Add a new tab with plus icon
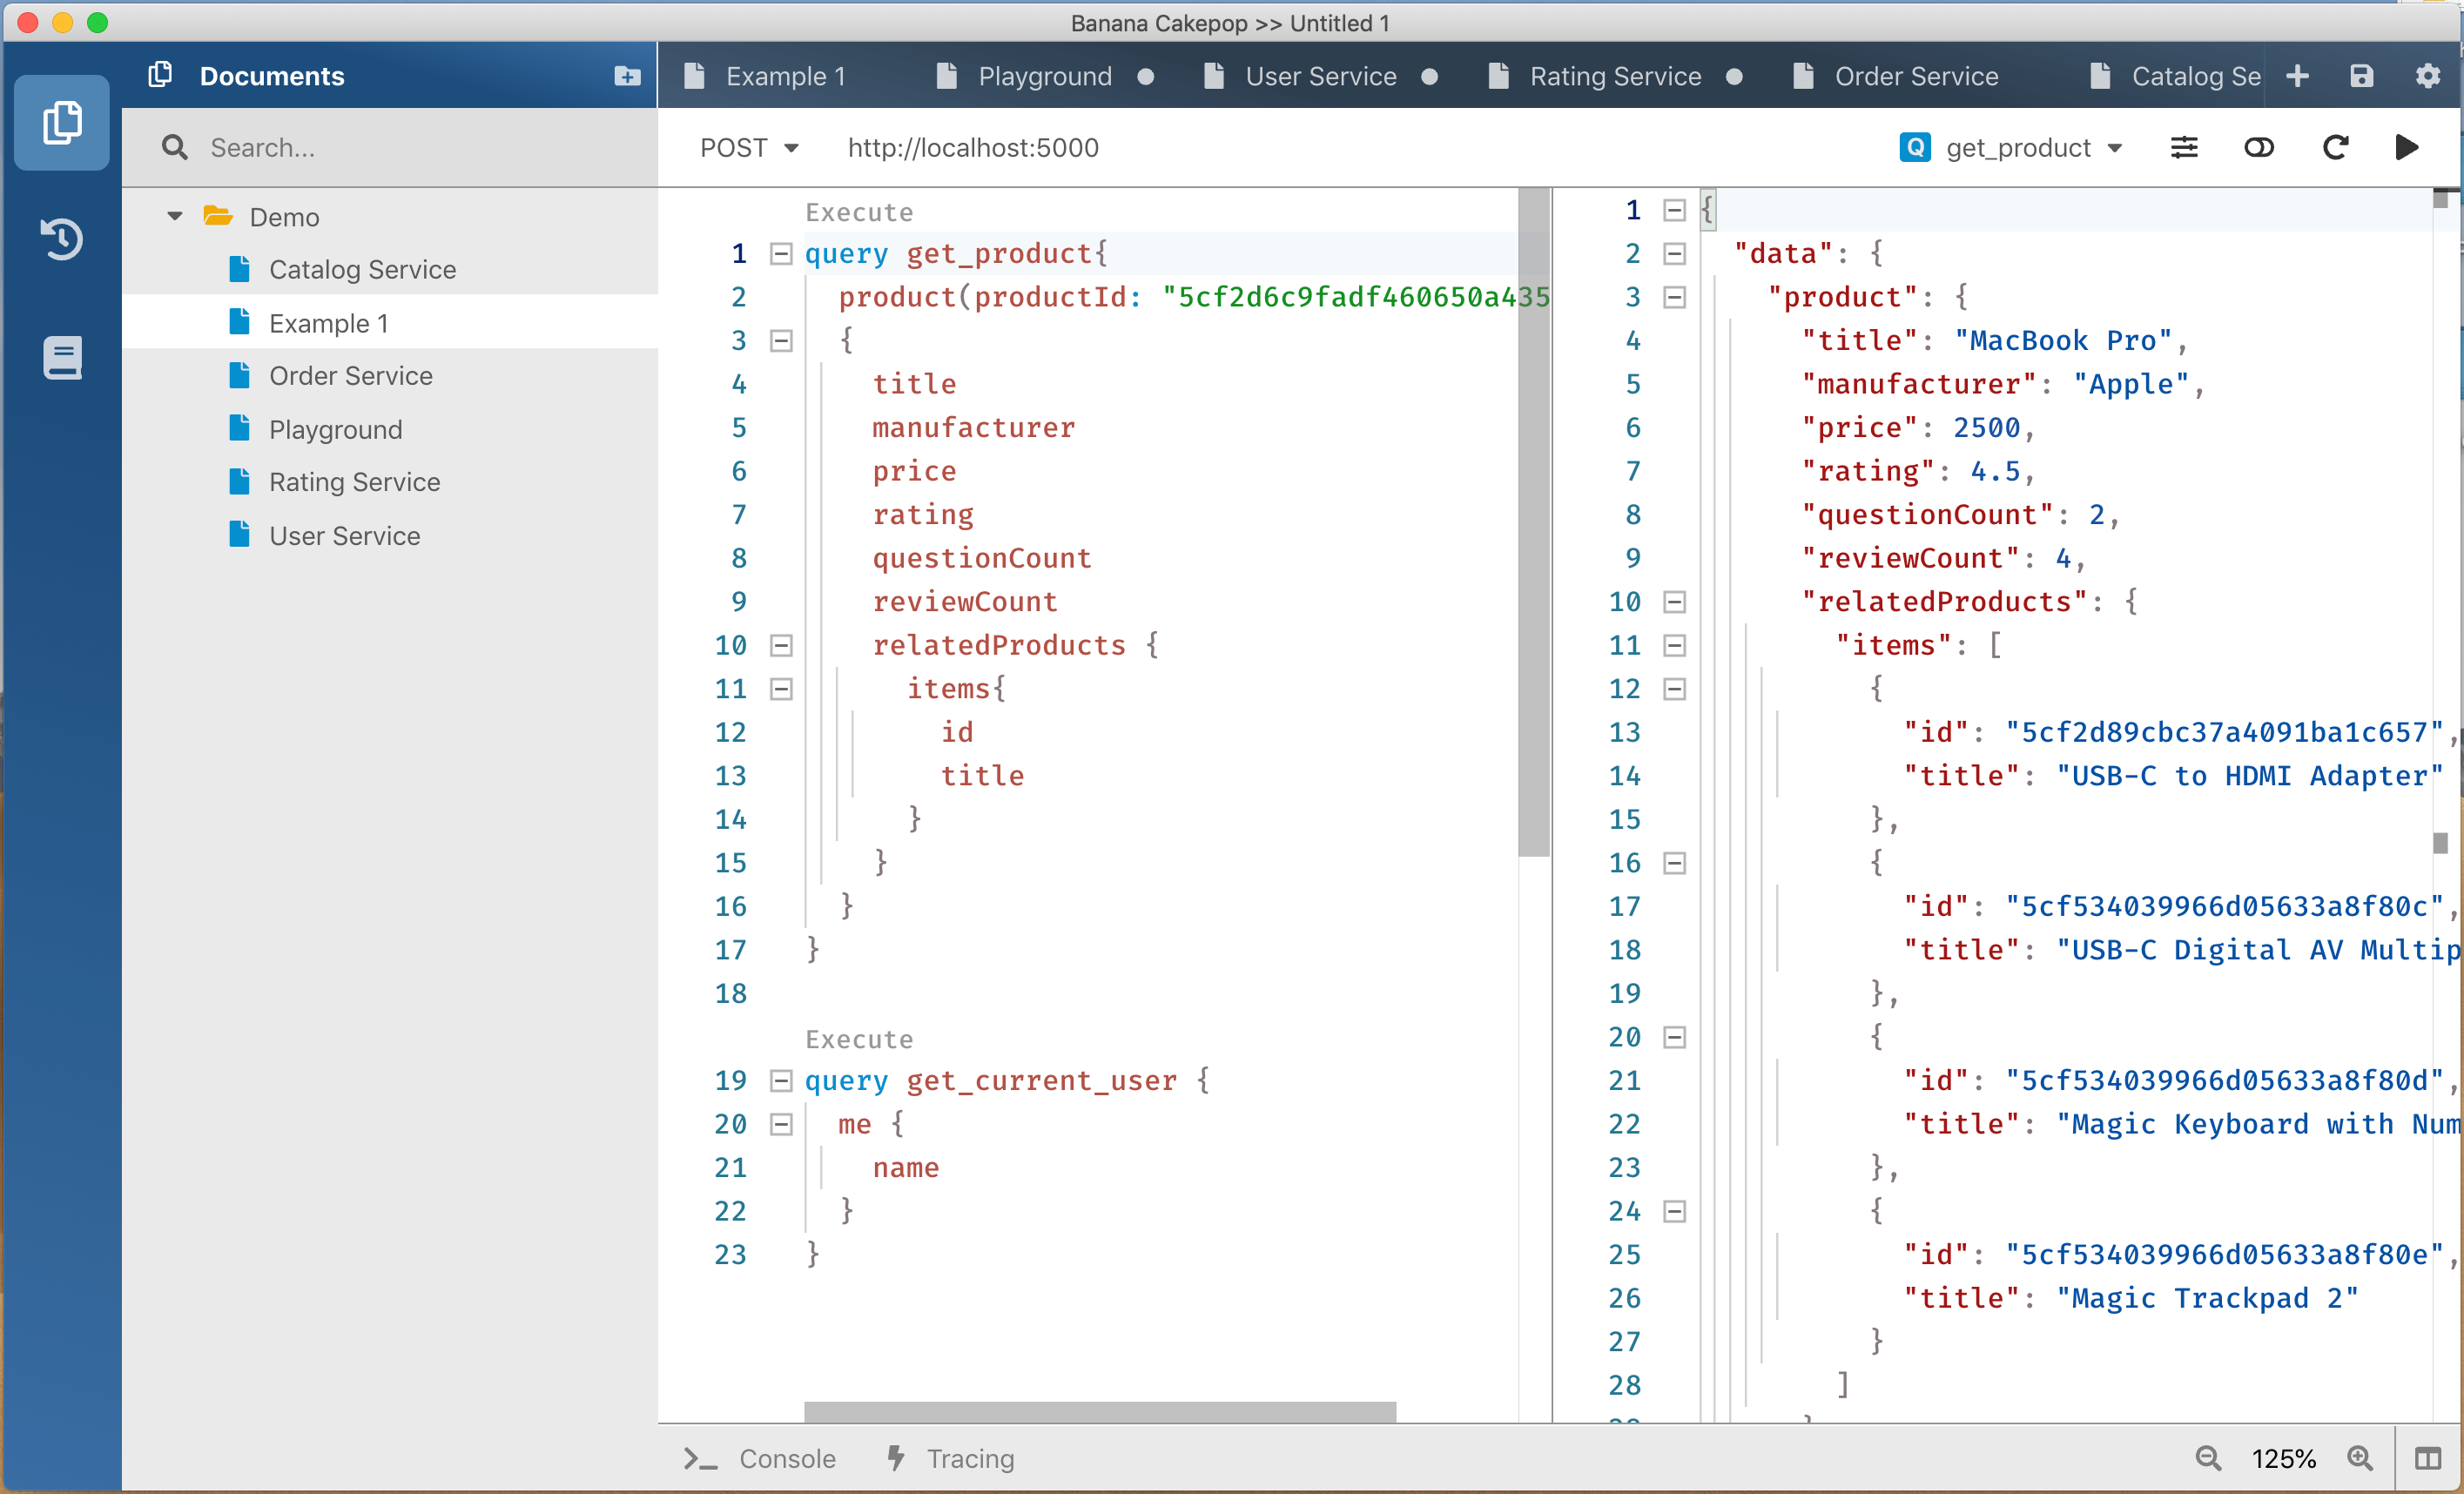Viewport: 2464px width, 1494px height. point(2297,76)
